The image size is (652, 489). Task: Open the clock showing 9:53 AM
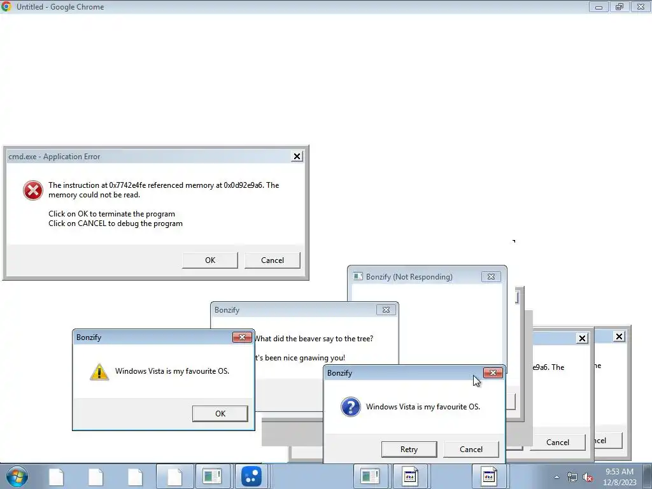[x=620, y=477]
